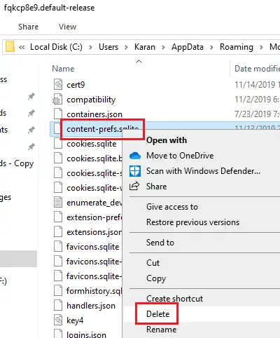Expand the hidden breadcrumb path chevrons
Screen dimensions: 280x338
click(x=22, y=47)
